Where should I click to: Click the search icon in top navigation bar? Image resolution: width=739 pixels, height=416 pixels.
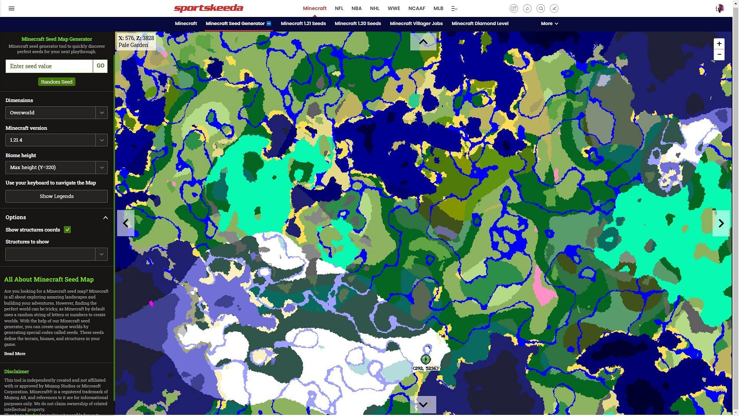point(540,8)
